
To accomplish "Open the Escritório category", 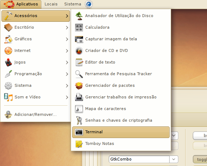I will click(x=36, y=27).
